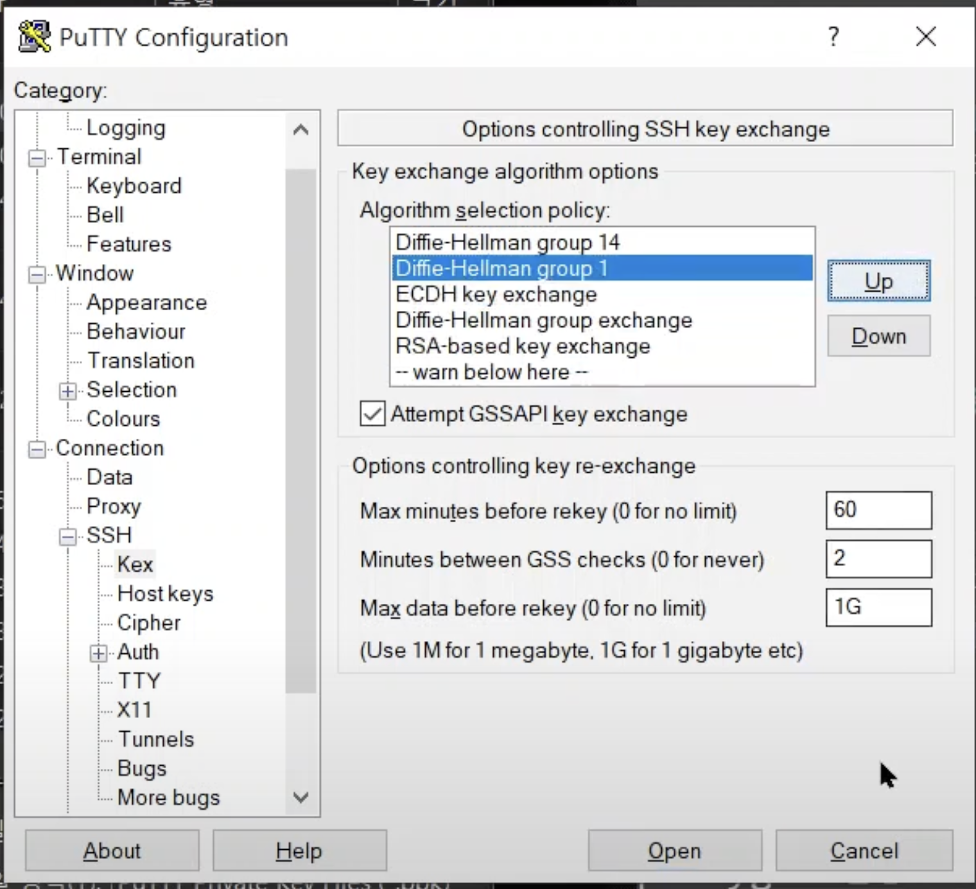Collapse the Window tree node
The height and width of the screenshot is (889, 976).
[37, 274]
